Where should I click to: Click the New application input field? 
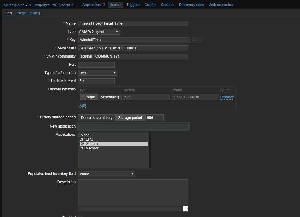click(133, 126)
